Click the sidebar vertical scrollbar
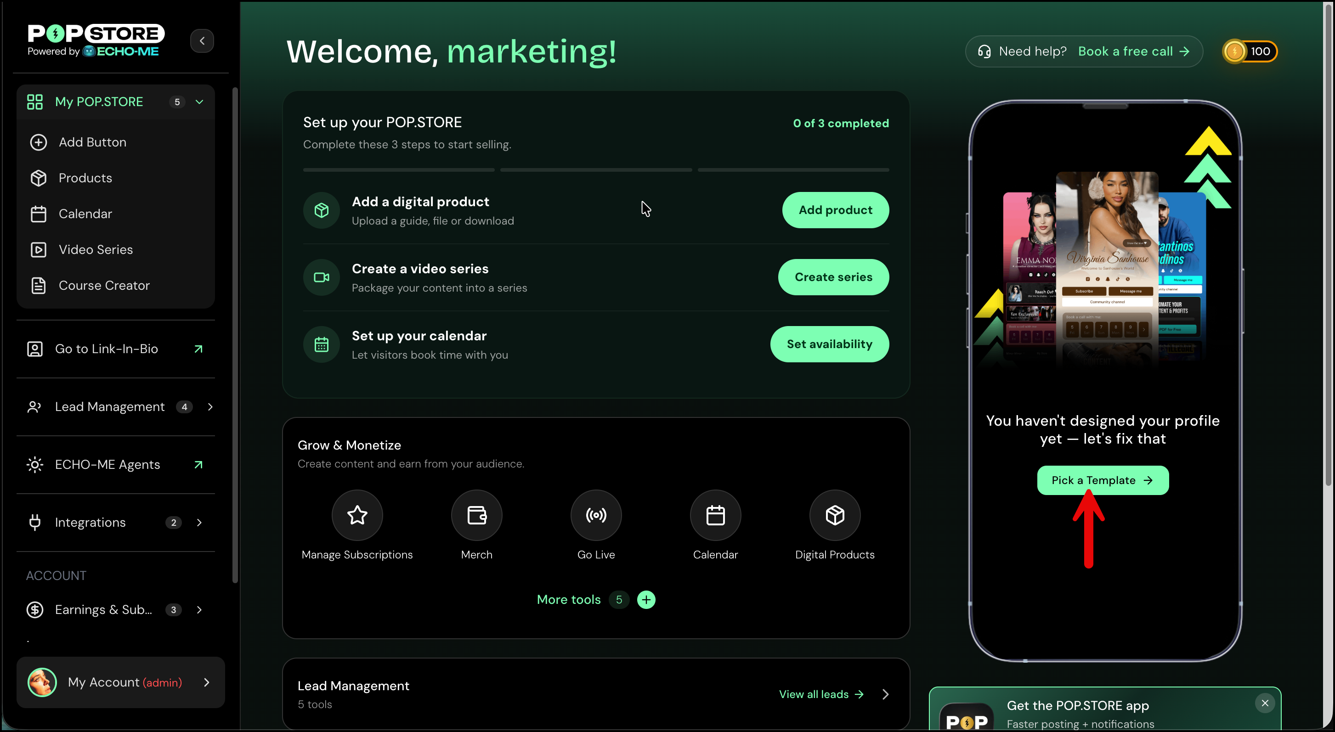This screenshot has height=732, width=1335. 235,334
